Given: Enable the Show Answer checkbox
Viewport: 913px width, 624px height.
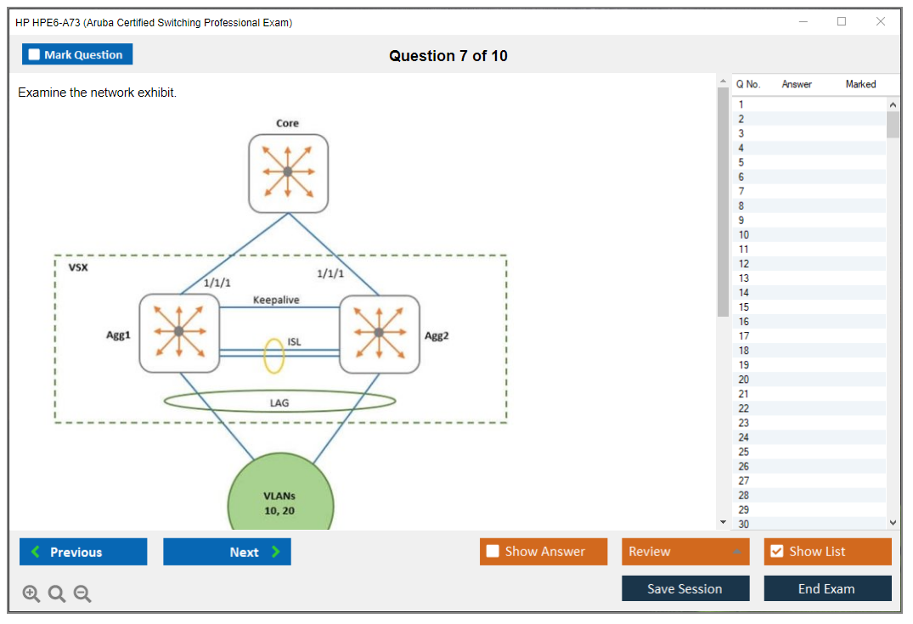Looking at the screenshot, I should [493, 552].
